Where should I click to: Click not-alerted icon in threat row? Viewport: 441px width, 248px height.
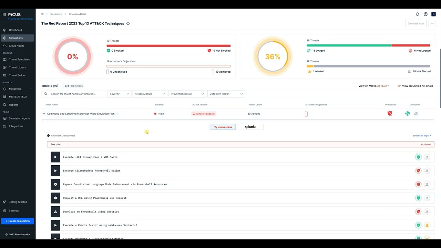416,114
